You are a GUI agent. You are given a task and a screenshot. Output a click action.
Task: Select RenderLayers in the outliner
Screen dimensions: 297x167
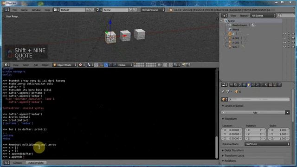pyautogui.click(x=239, y=25)
